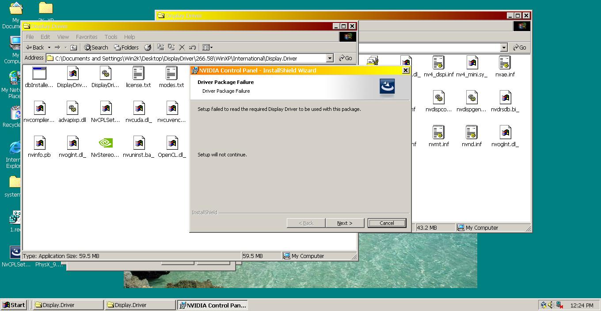Open the Favorites menu
Screen dimensions: 601x311
pyautogui.click(x=87, y=37)
